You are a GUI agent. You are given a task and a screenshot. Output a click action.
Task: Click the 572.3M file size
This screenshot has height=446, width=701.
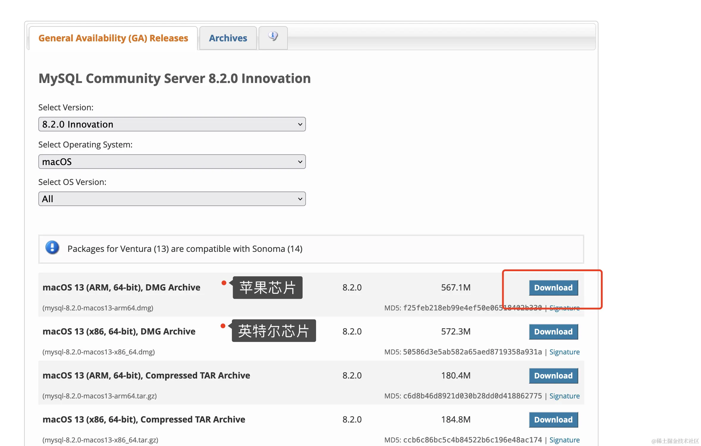(456, 332)
